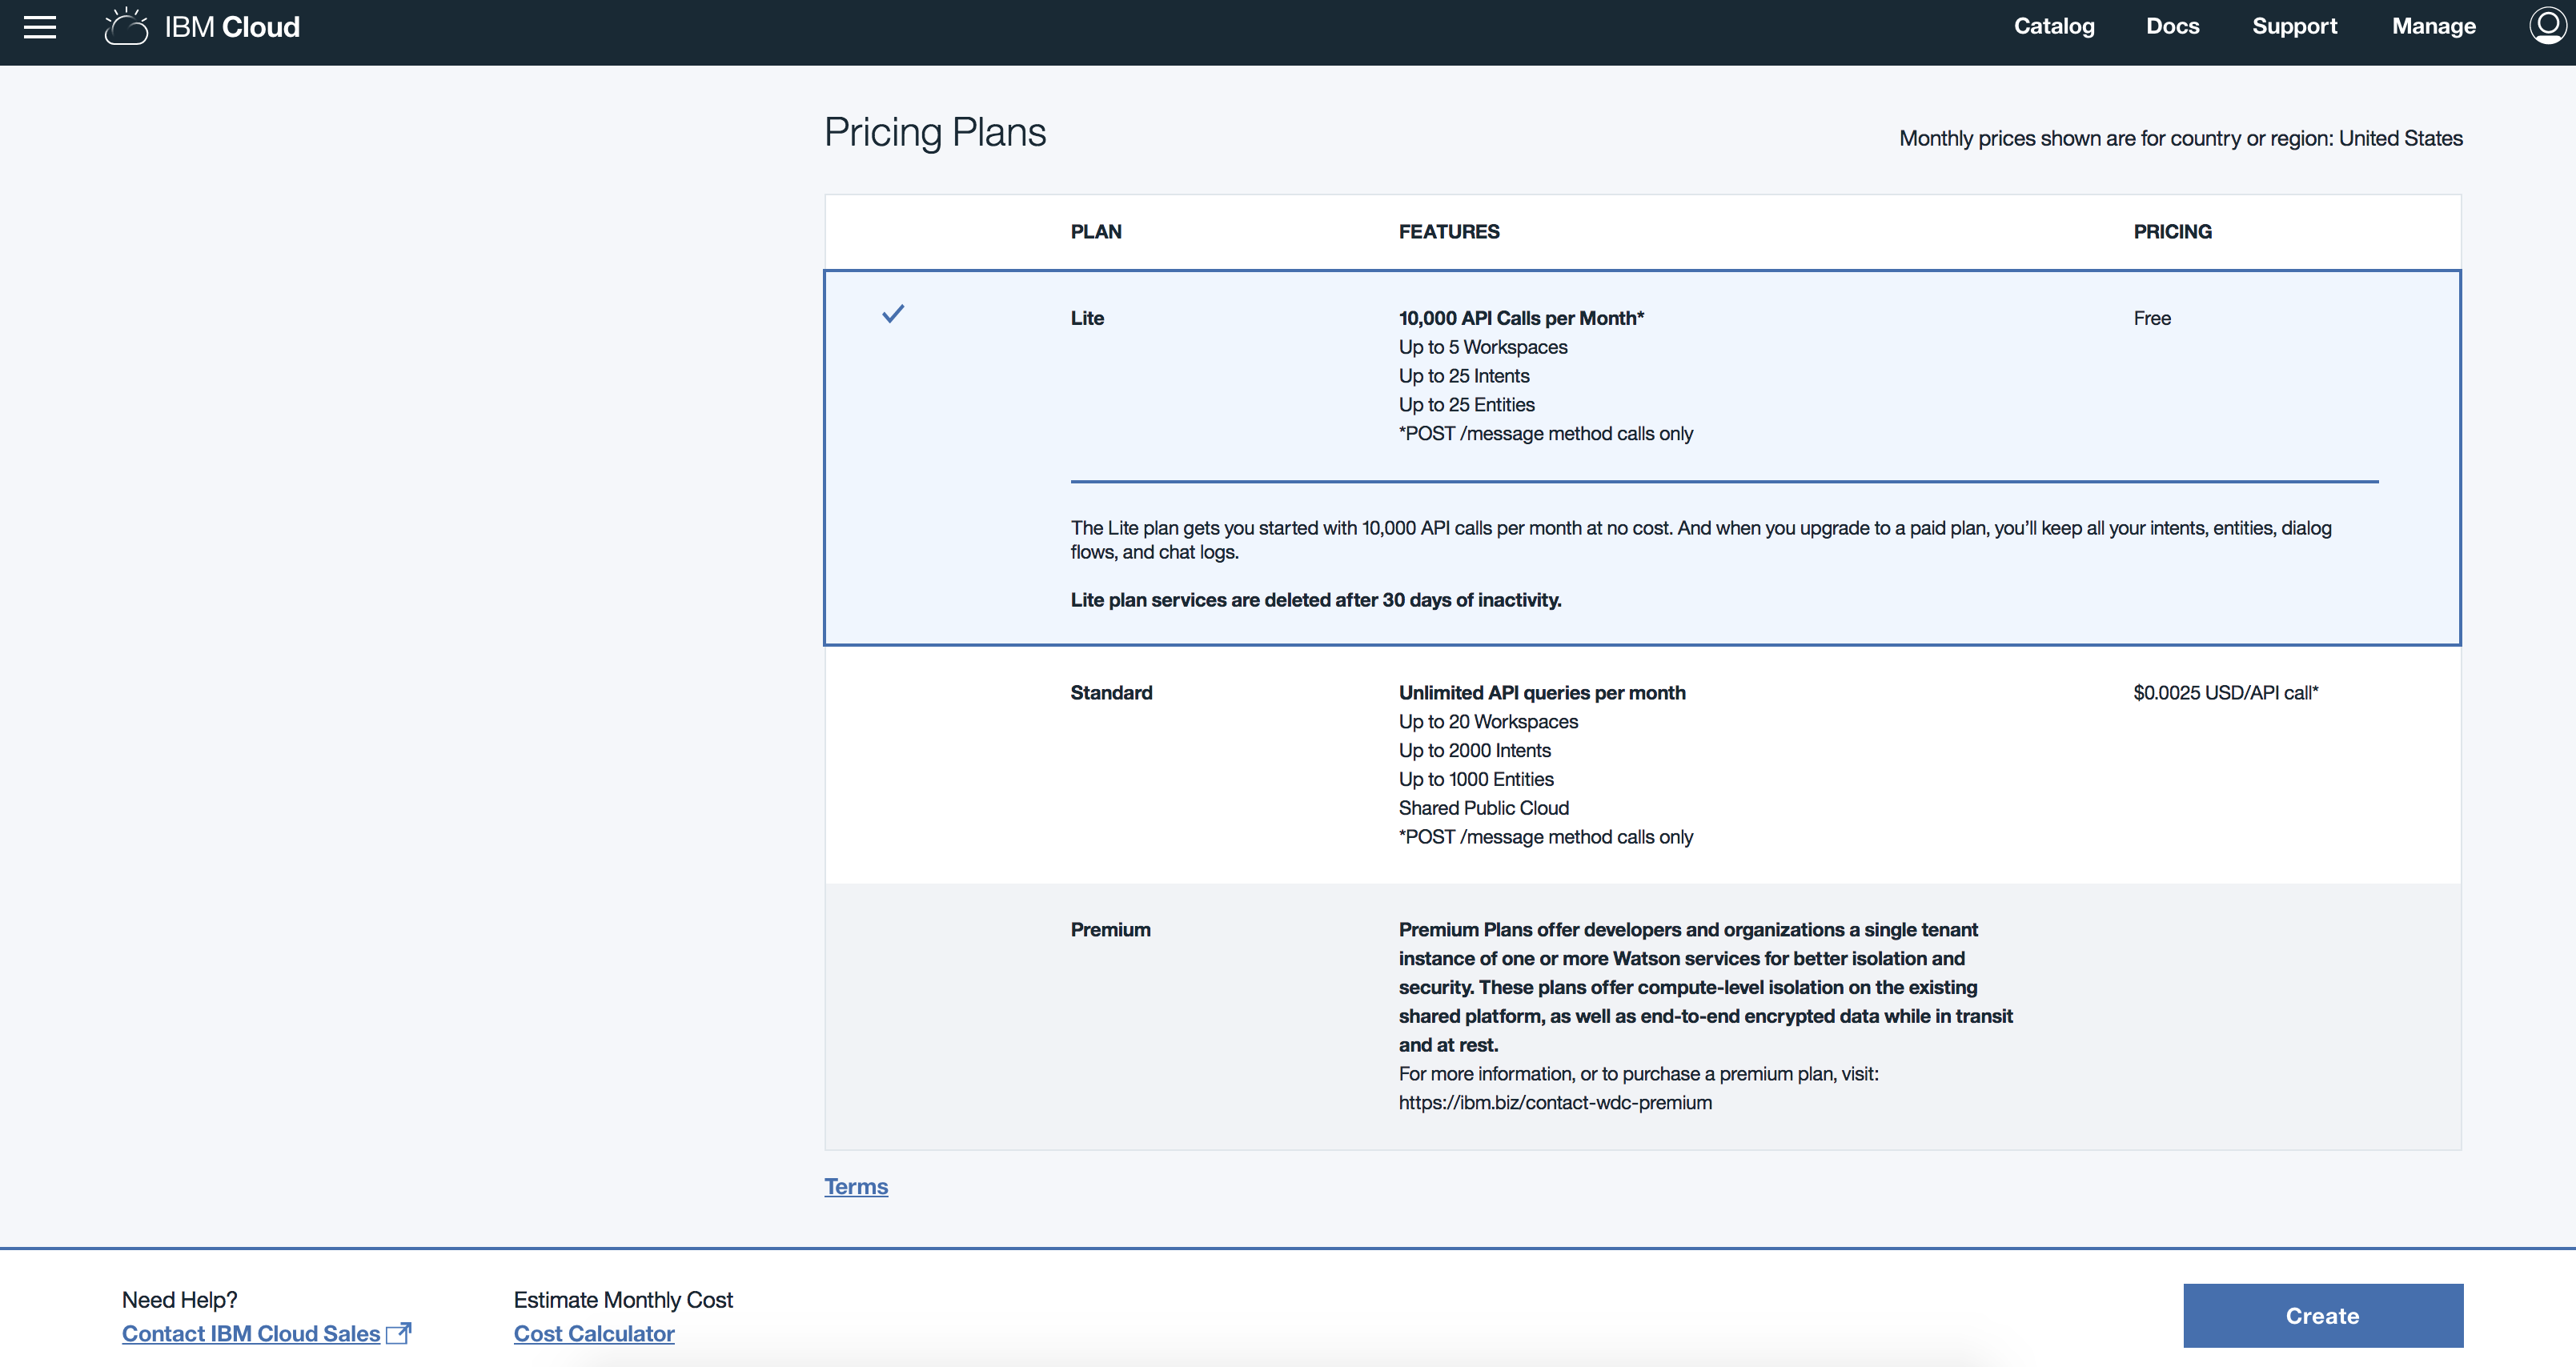Screen dimensions: 2576x1367
Task: Select the Premium pricing plan
Action: tap(1110, 930)
